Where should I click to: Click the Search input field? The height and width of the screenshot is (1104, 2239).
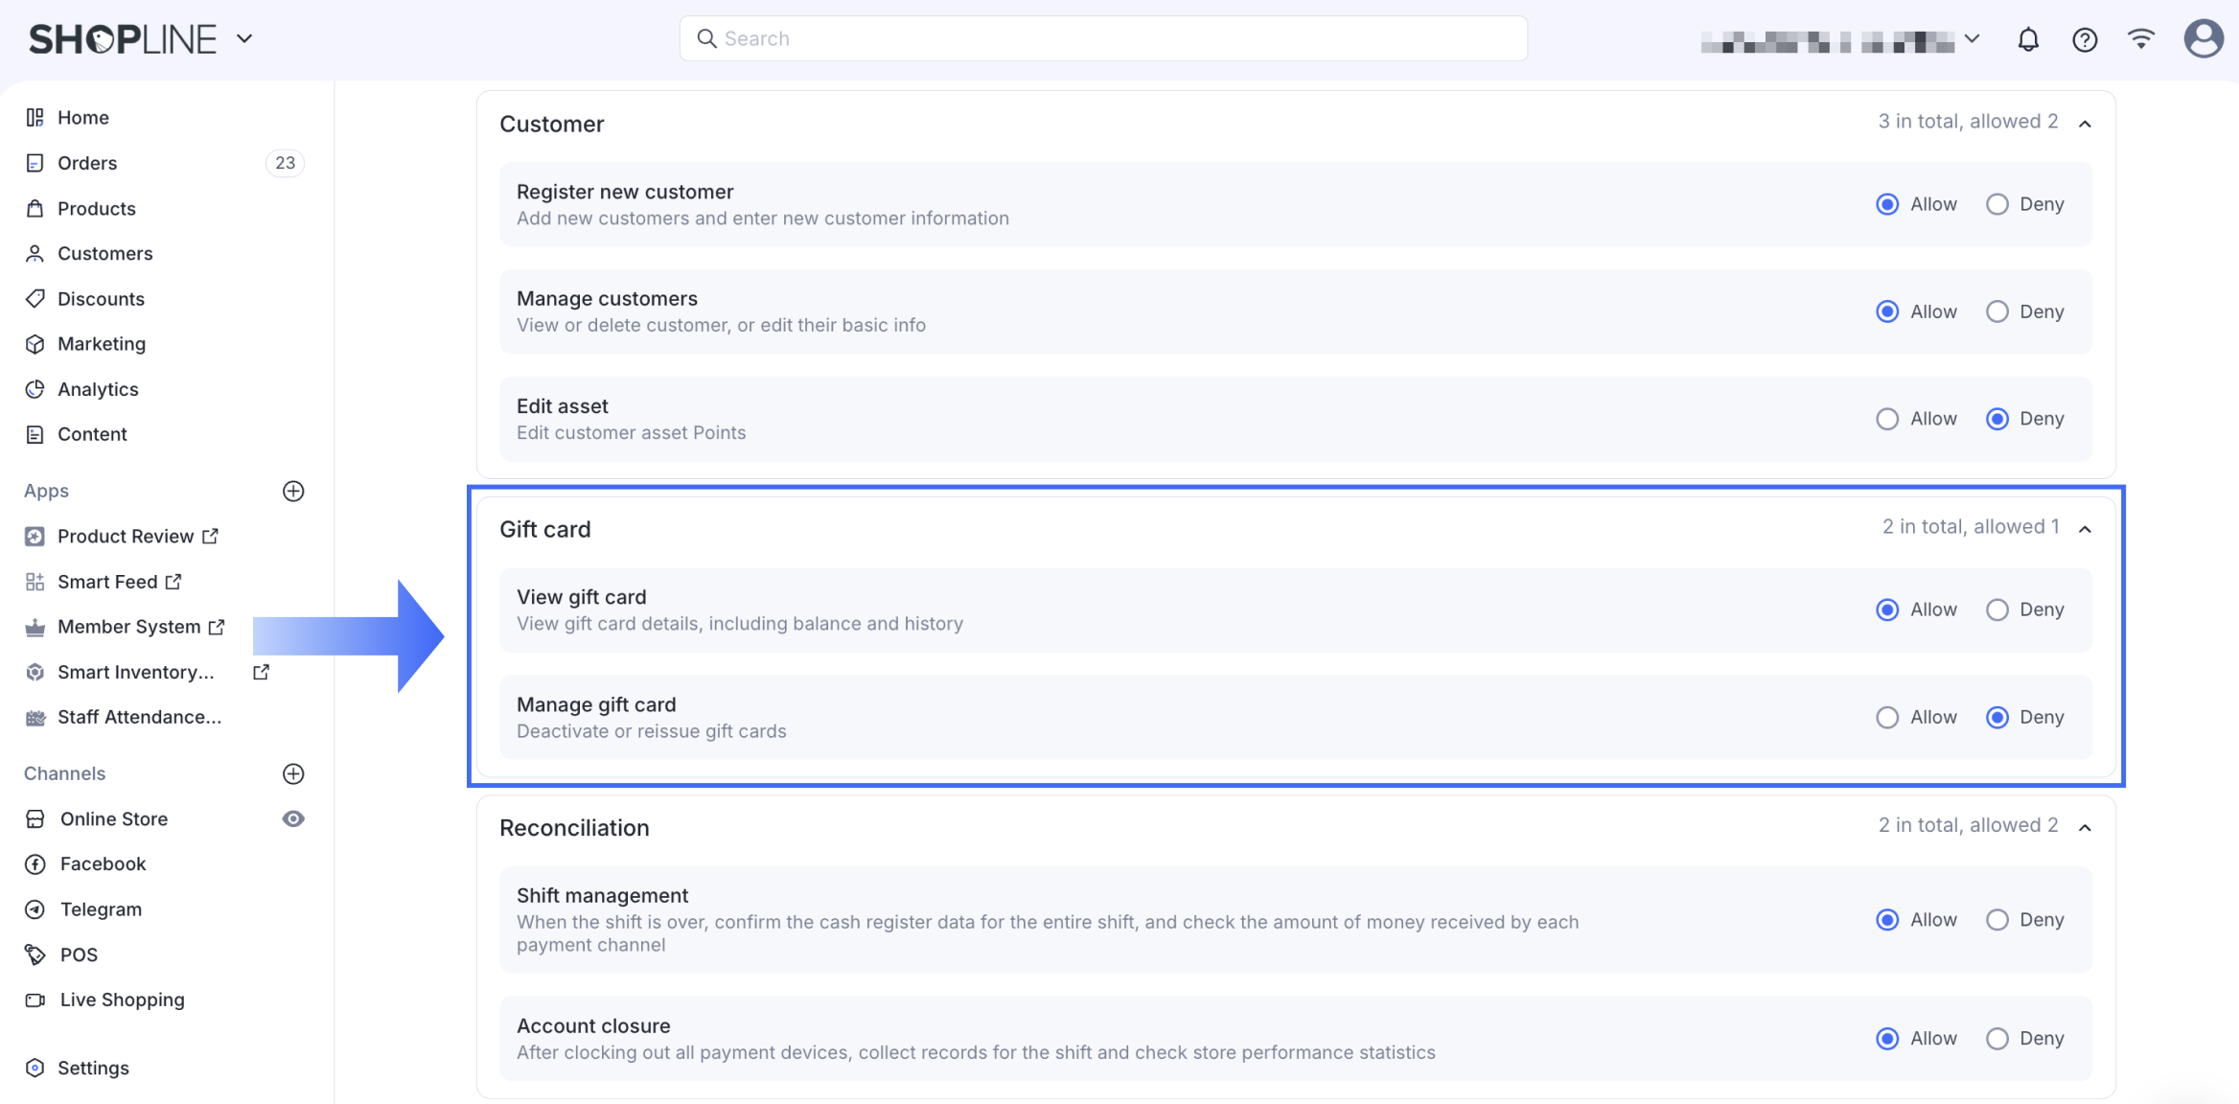click(1102, 38)
